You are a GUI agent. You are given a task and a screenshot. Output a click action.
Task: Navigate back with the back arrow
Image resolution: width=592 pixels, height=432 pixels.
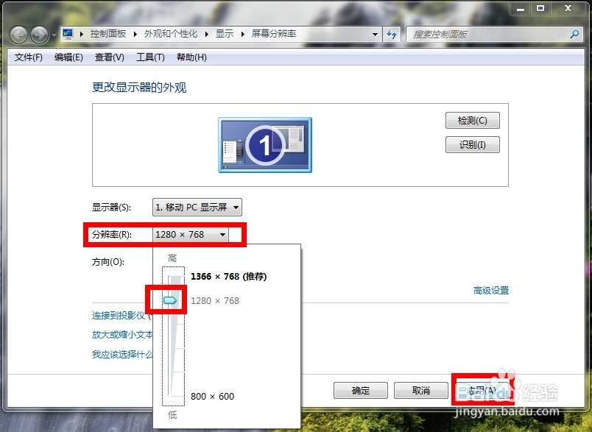(18, 34)
